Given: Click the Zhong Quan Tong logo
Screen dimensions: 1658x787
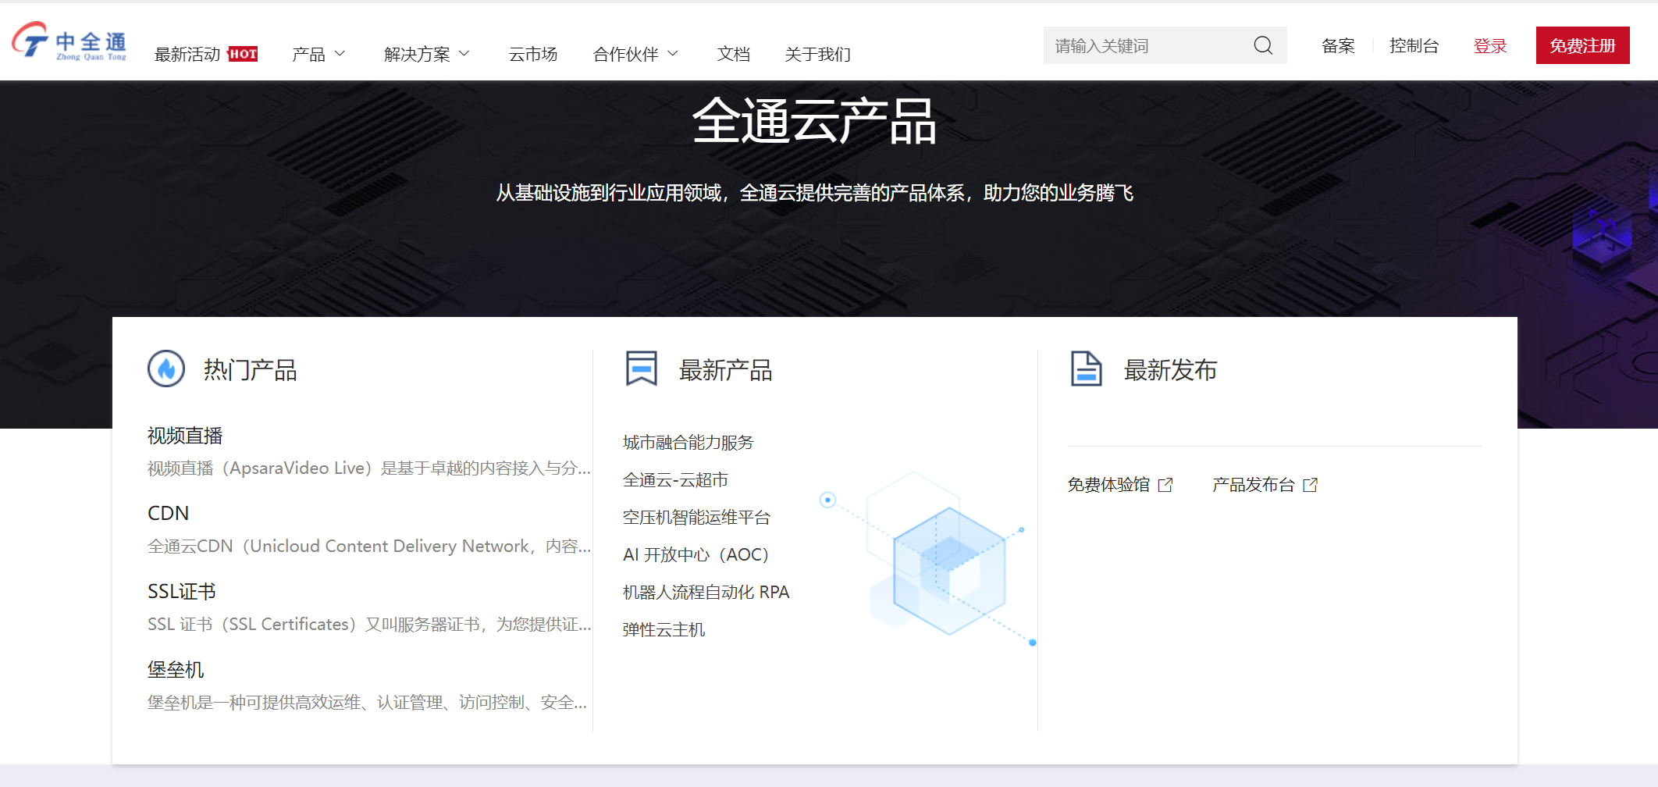Looking at the screenshot, I should pyautogui.click(x=69, y=42).
